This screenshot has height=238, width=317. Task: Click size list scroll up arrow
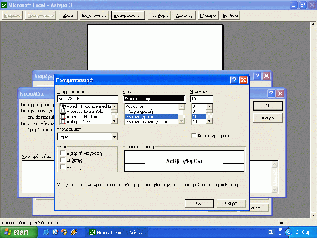(210, 107)
